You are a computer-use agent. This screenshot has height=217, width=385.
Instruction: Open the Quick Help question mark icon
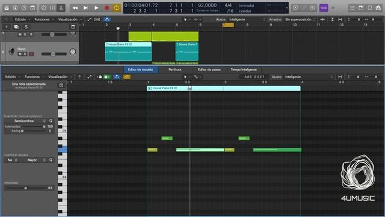(x=24, y=8)
